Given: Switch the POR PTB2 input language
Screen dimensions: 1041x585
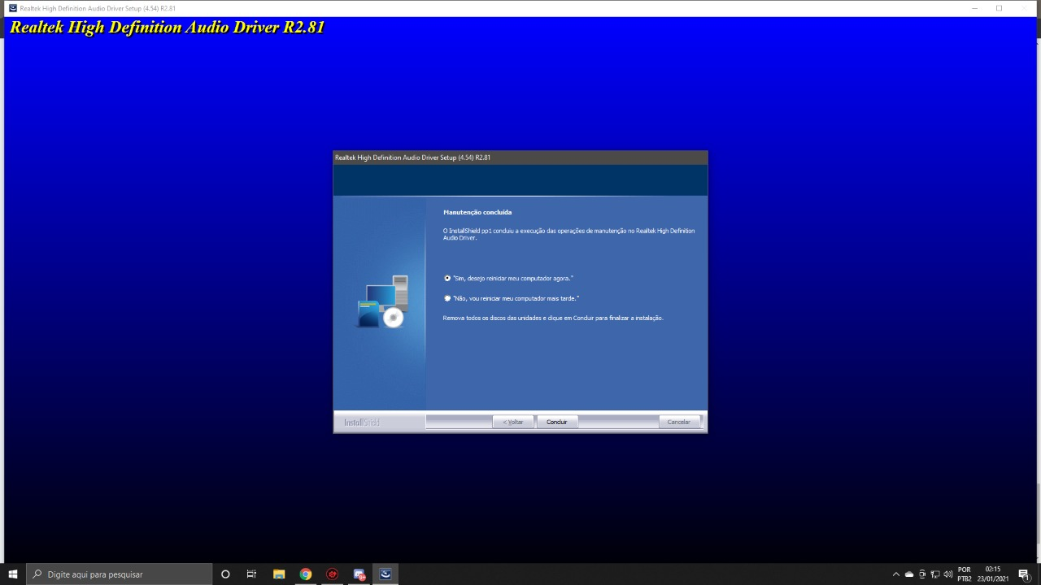Looking at the screenshot, I should [965, 574].
